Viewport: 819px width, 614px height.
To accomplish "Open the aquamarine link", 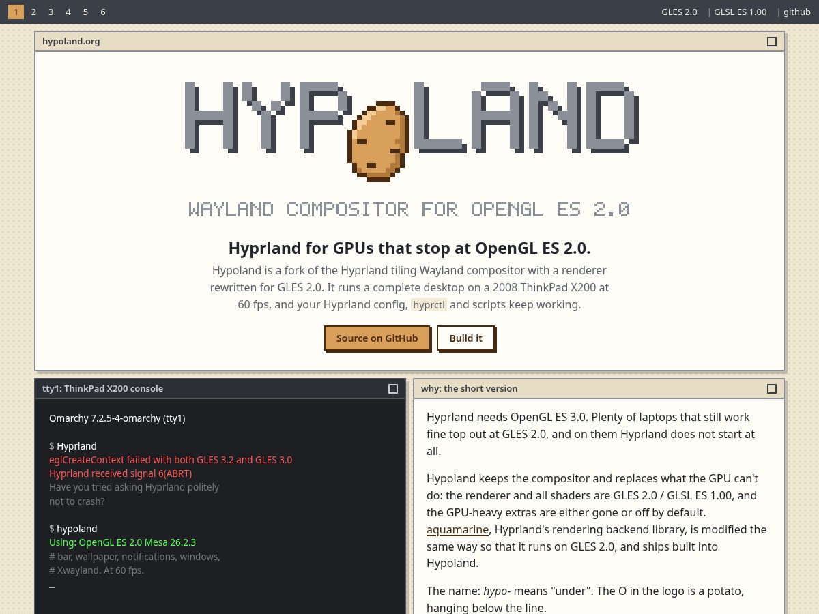I will 457,529.
